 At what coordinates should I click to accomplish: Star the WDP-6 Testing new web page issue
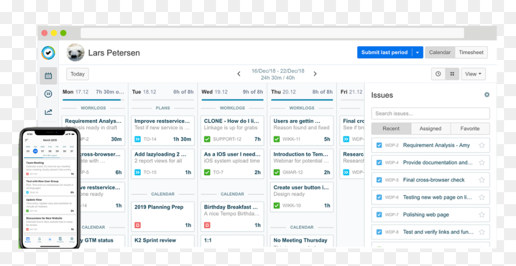pos(482,197)
